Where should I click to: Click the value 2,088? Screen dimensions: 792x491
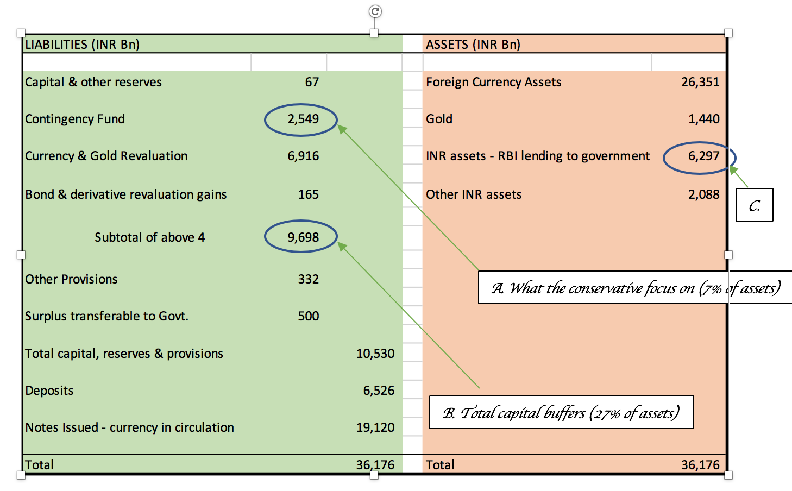click(704, 194)
